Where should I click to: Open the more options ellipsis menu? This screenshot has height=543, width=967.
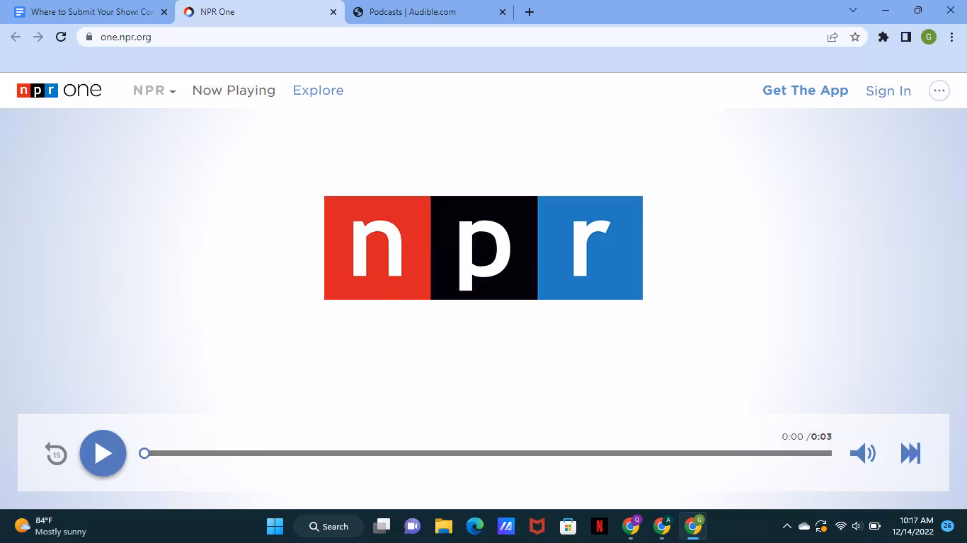(x=939, y=90)
